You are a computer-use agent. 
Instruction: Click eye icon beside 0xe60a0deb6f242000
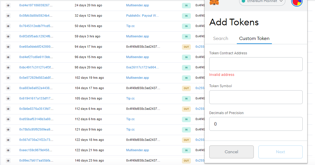[x=8, y=47]
